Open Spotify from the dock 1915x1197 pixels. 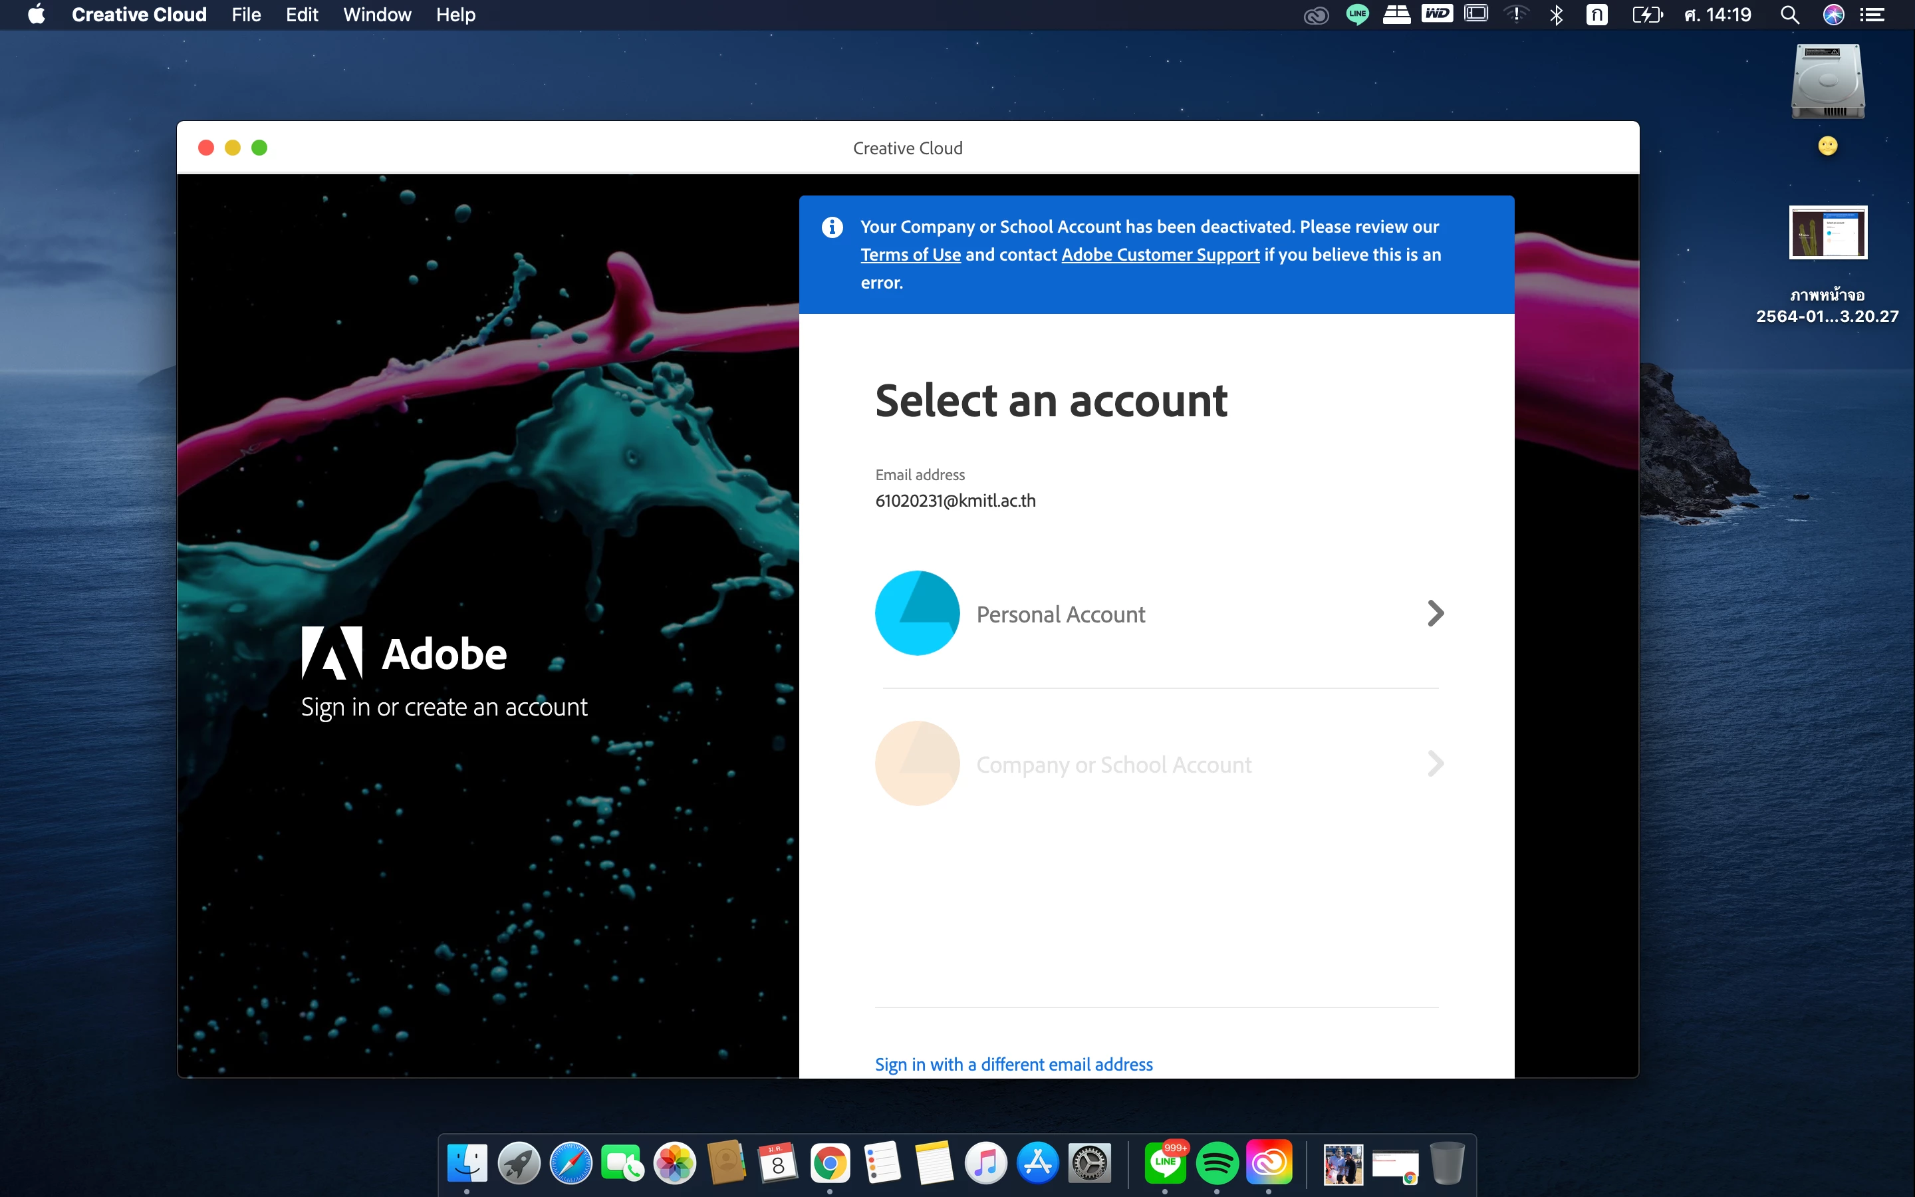coord(1216,1163)
